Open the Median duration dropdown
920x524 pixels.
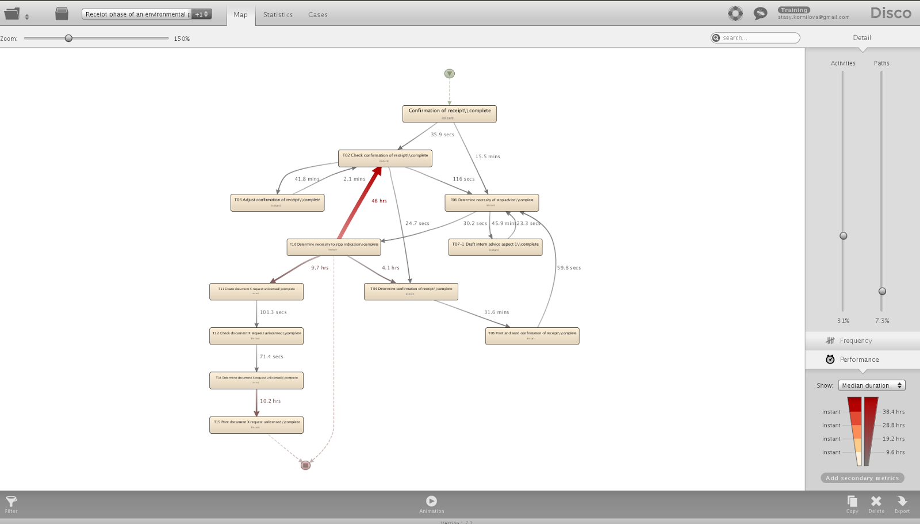[x=871, y=385]
